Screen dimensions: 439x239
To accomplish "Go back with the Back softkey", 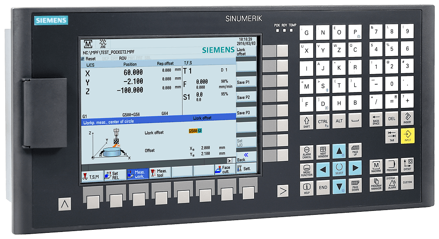I will point(246,157).
